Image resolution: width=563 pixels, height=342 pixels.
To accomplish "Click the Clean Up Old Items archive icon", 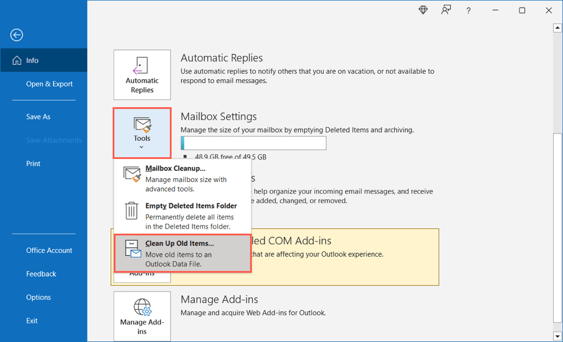I will (x=133, y=248).
